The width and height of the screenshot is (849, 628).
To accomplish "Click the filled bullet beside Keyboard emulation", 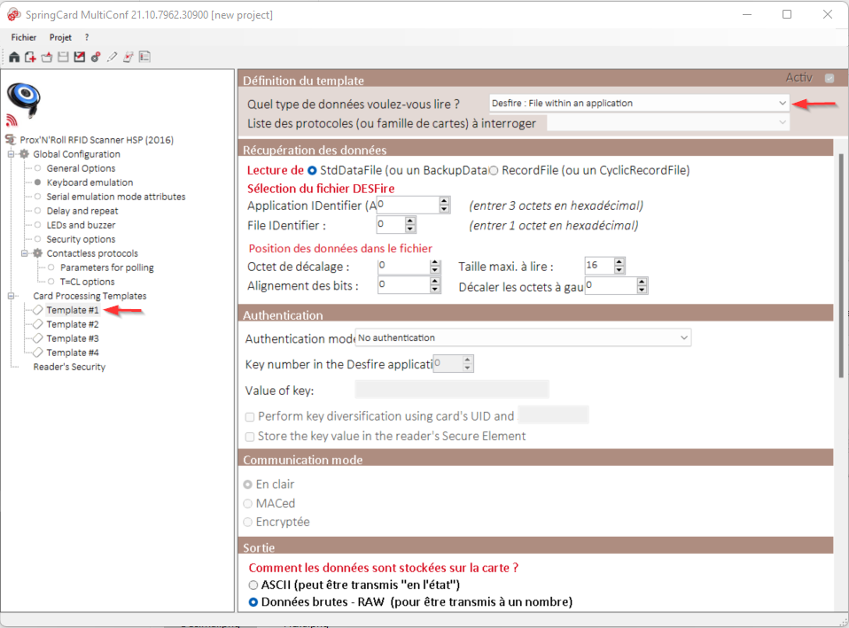I will click(x=37, y=182).
